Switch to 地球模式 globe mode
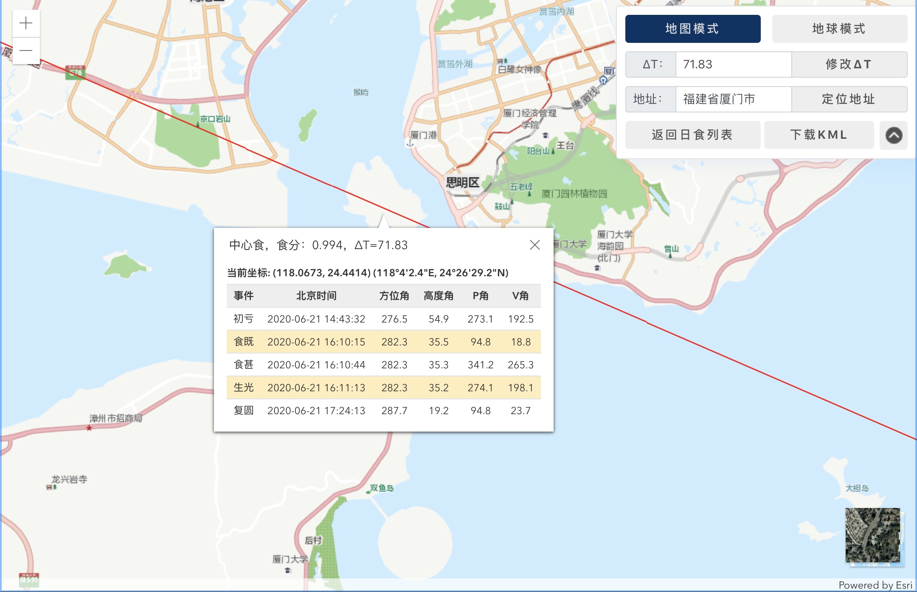 (x=839, y=29)
